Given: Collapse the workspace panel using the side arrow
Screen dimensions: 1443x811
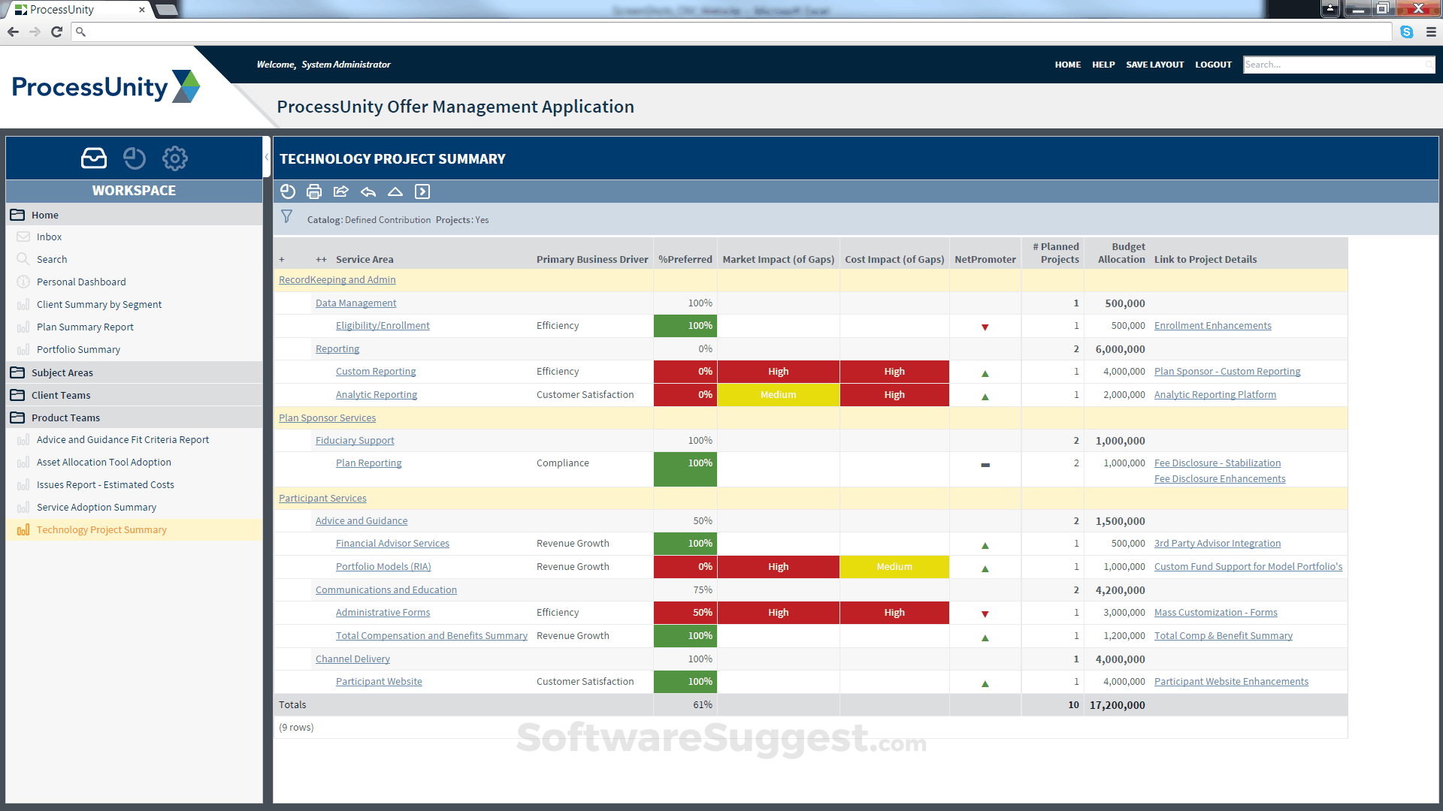Looking at the screenshot, I should (267, 158).
